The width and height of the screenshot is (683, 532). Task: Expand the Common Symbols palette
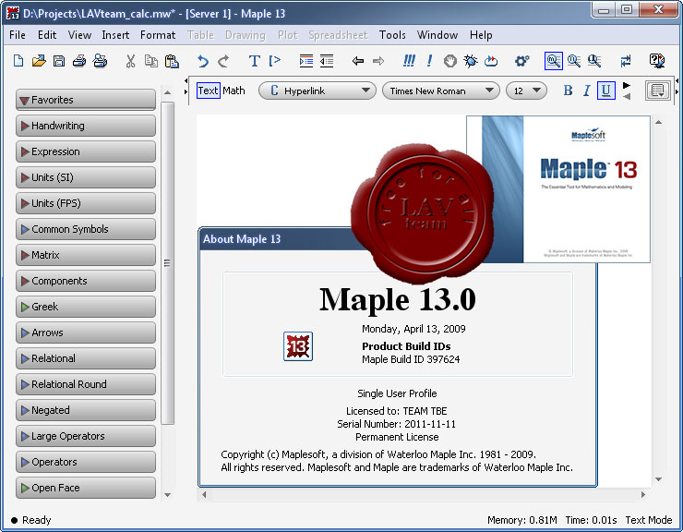click(x=85, y=229)
